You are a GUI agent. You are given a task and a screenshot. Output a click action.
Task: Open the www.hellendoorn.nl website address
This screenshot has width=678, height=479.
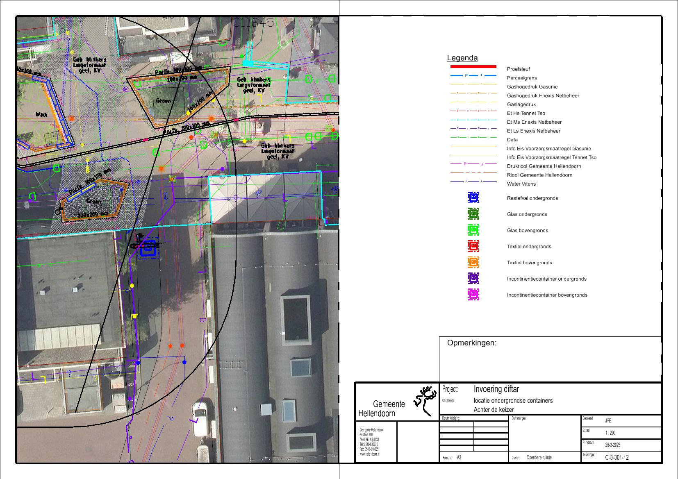pyautogui.click(x=370, y=454)
